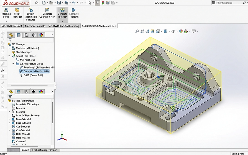Click the plain selection cursor tool

[90, 3]
